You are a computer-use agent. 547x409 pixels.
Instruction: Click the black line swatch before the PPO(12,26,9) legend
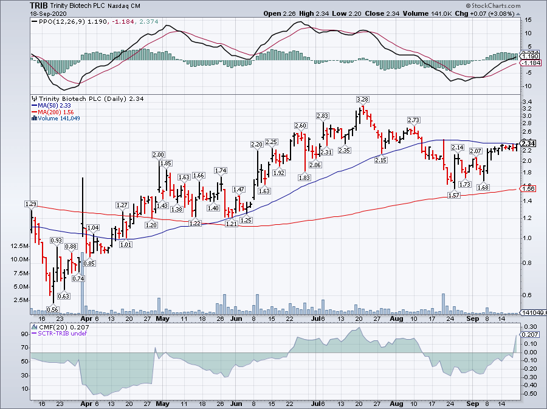(x=35, y=22)
